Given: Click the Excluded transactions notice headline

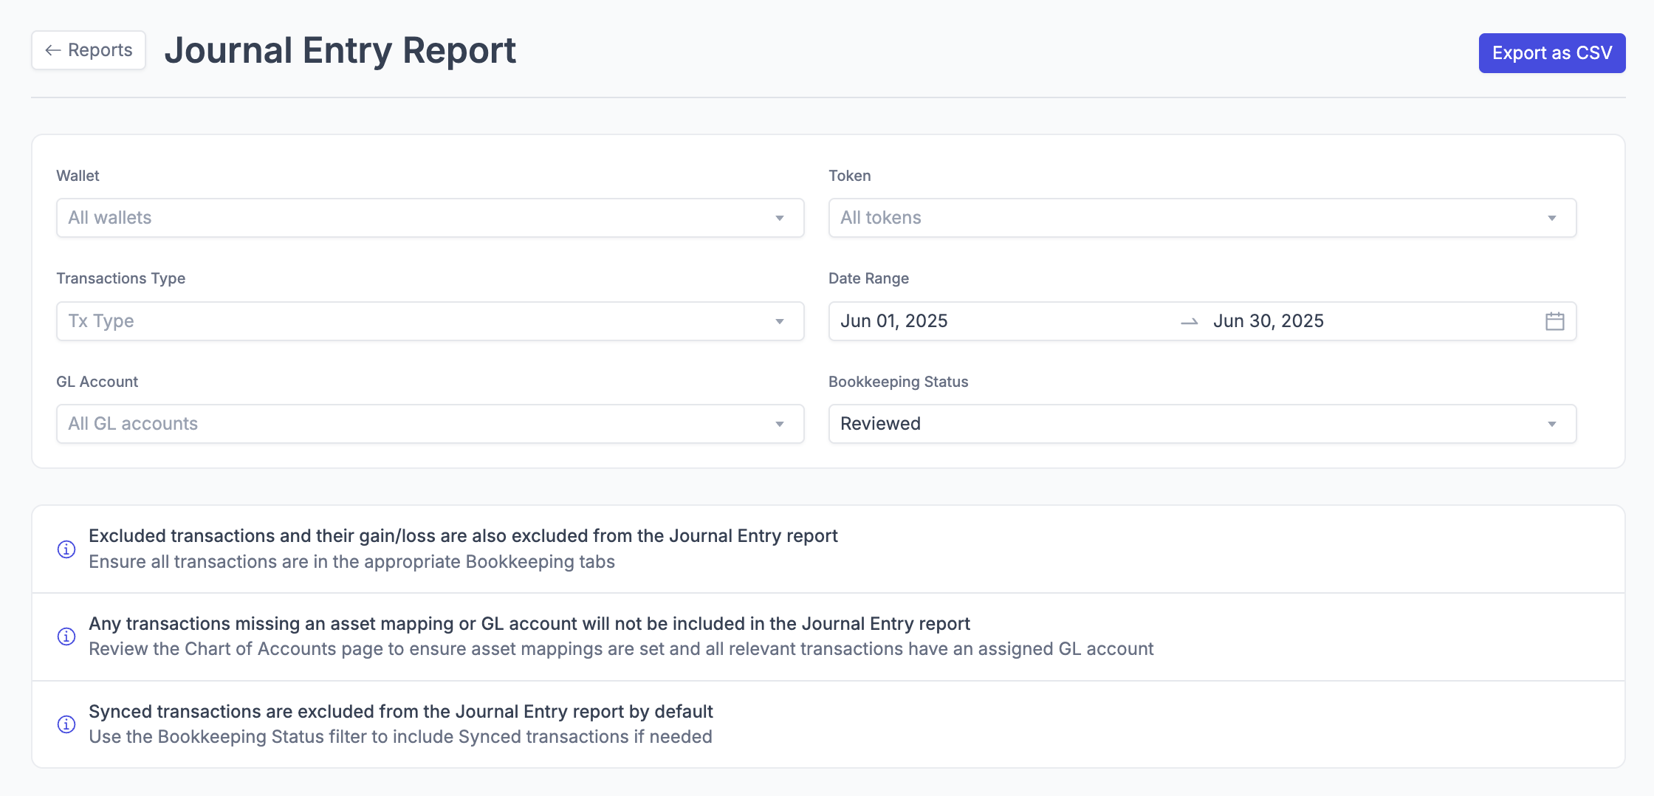Looking at the screenshot, I should [x=463, y=536].
